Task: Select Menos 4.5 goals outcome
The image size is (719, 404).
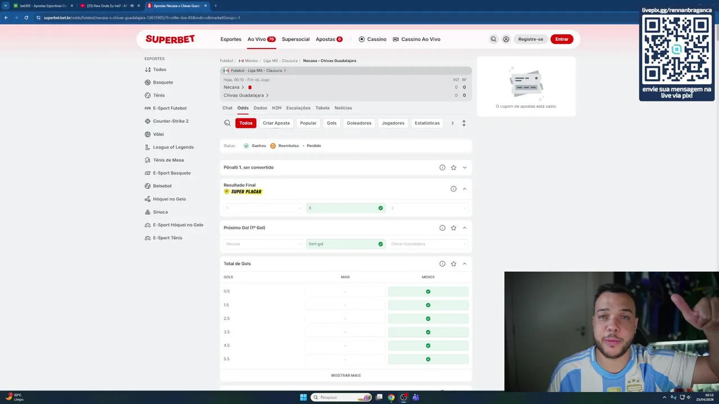Action: [x=428, y=345]
